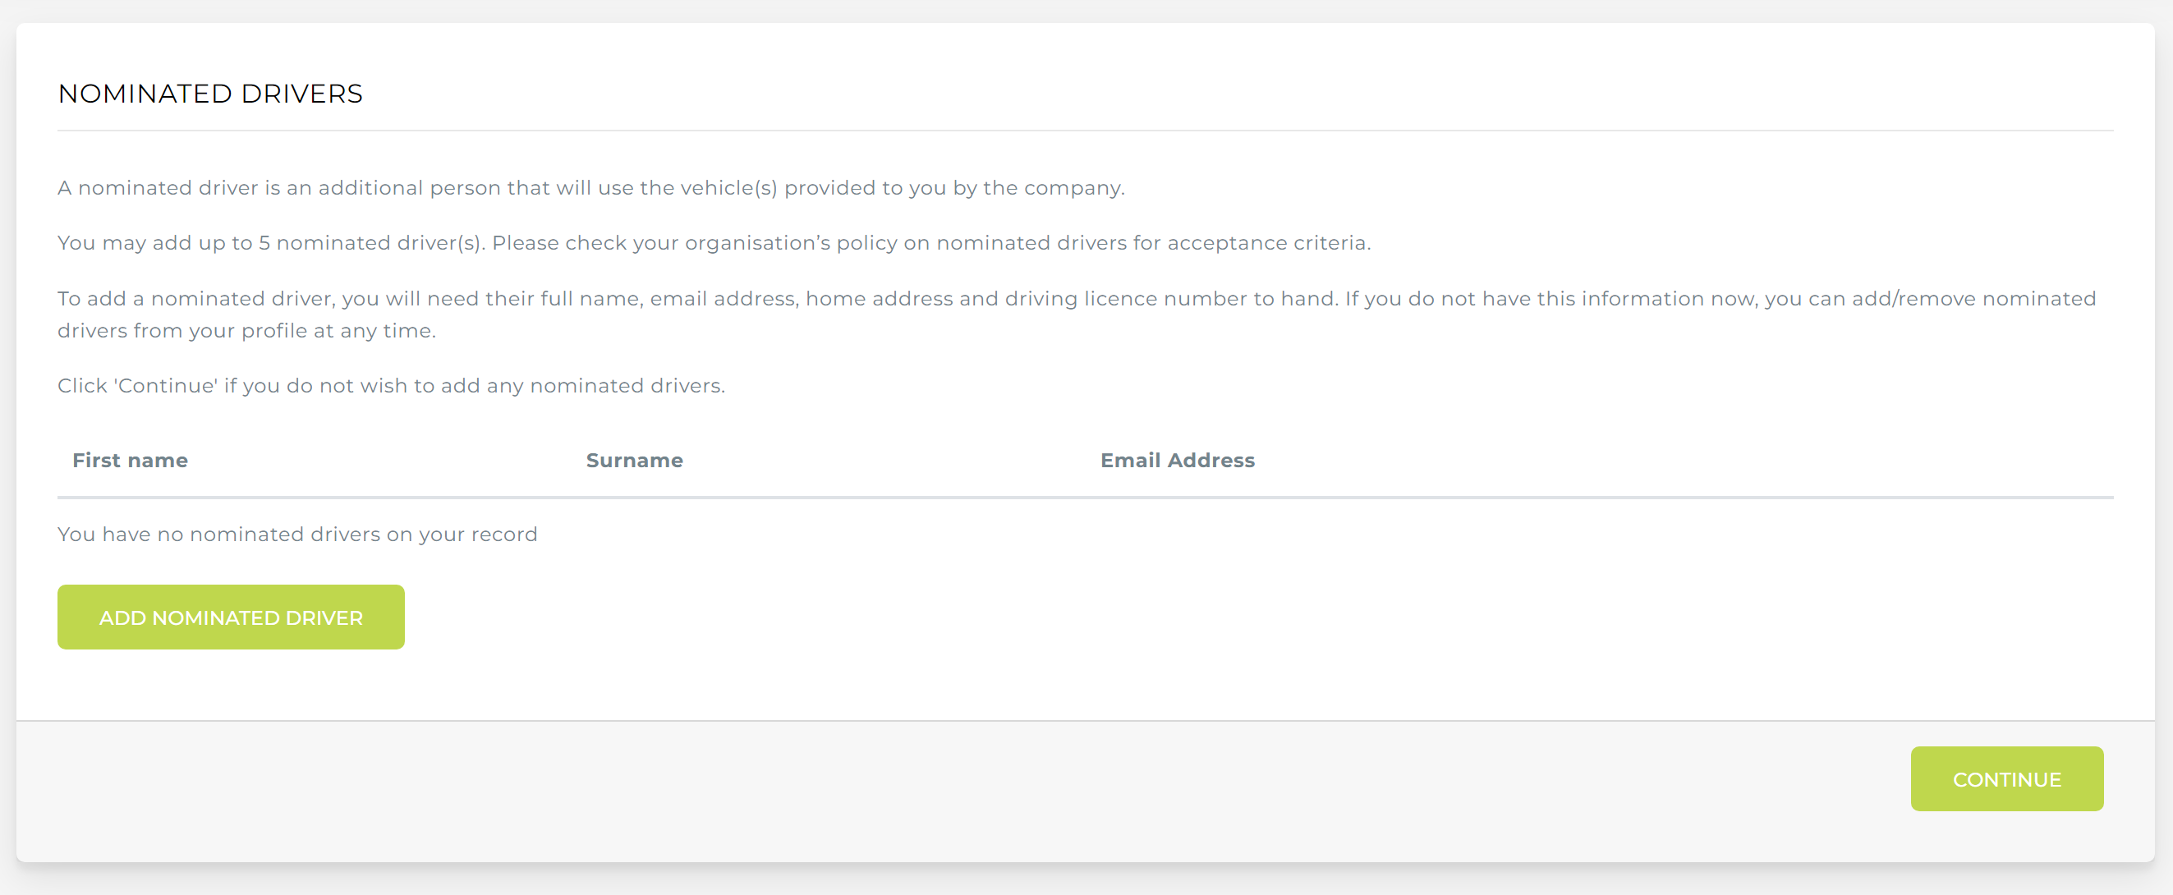
Task: Click the 'no nominated drivers on your record' message
Action: pyautogui.click(x=297, y=535)
